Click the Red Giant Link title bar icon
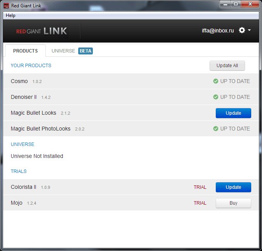Viewport: 262px width, 251px height. (x=6, y=6)
